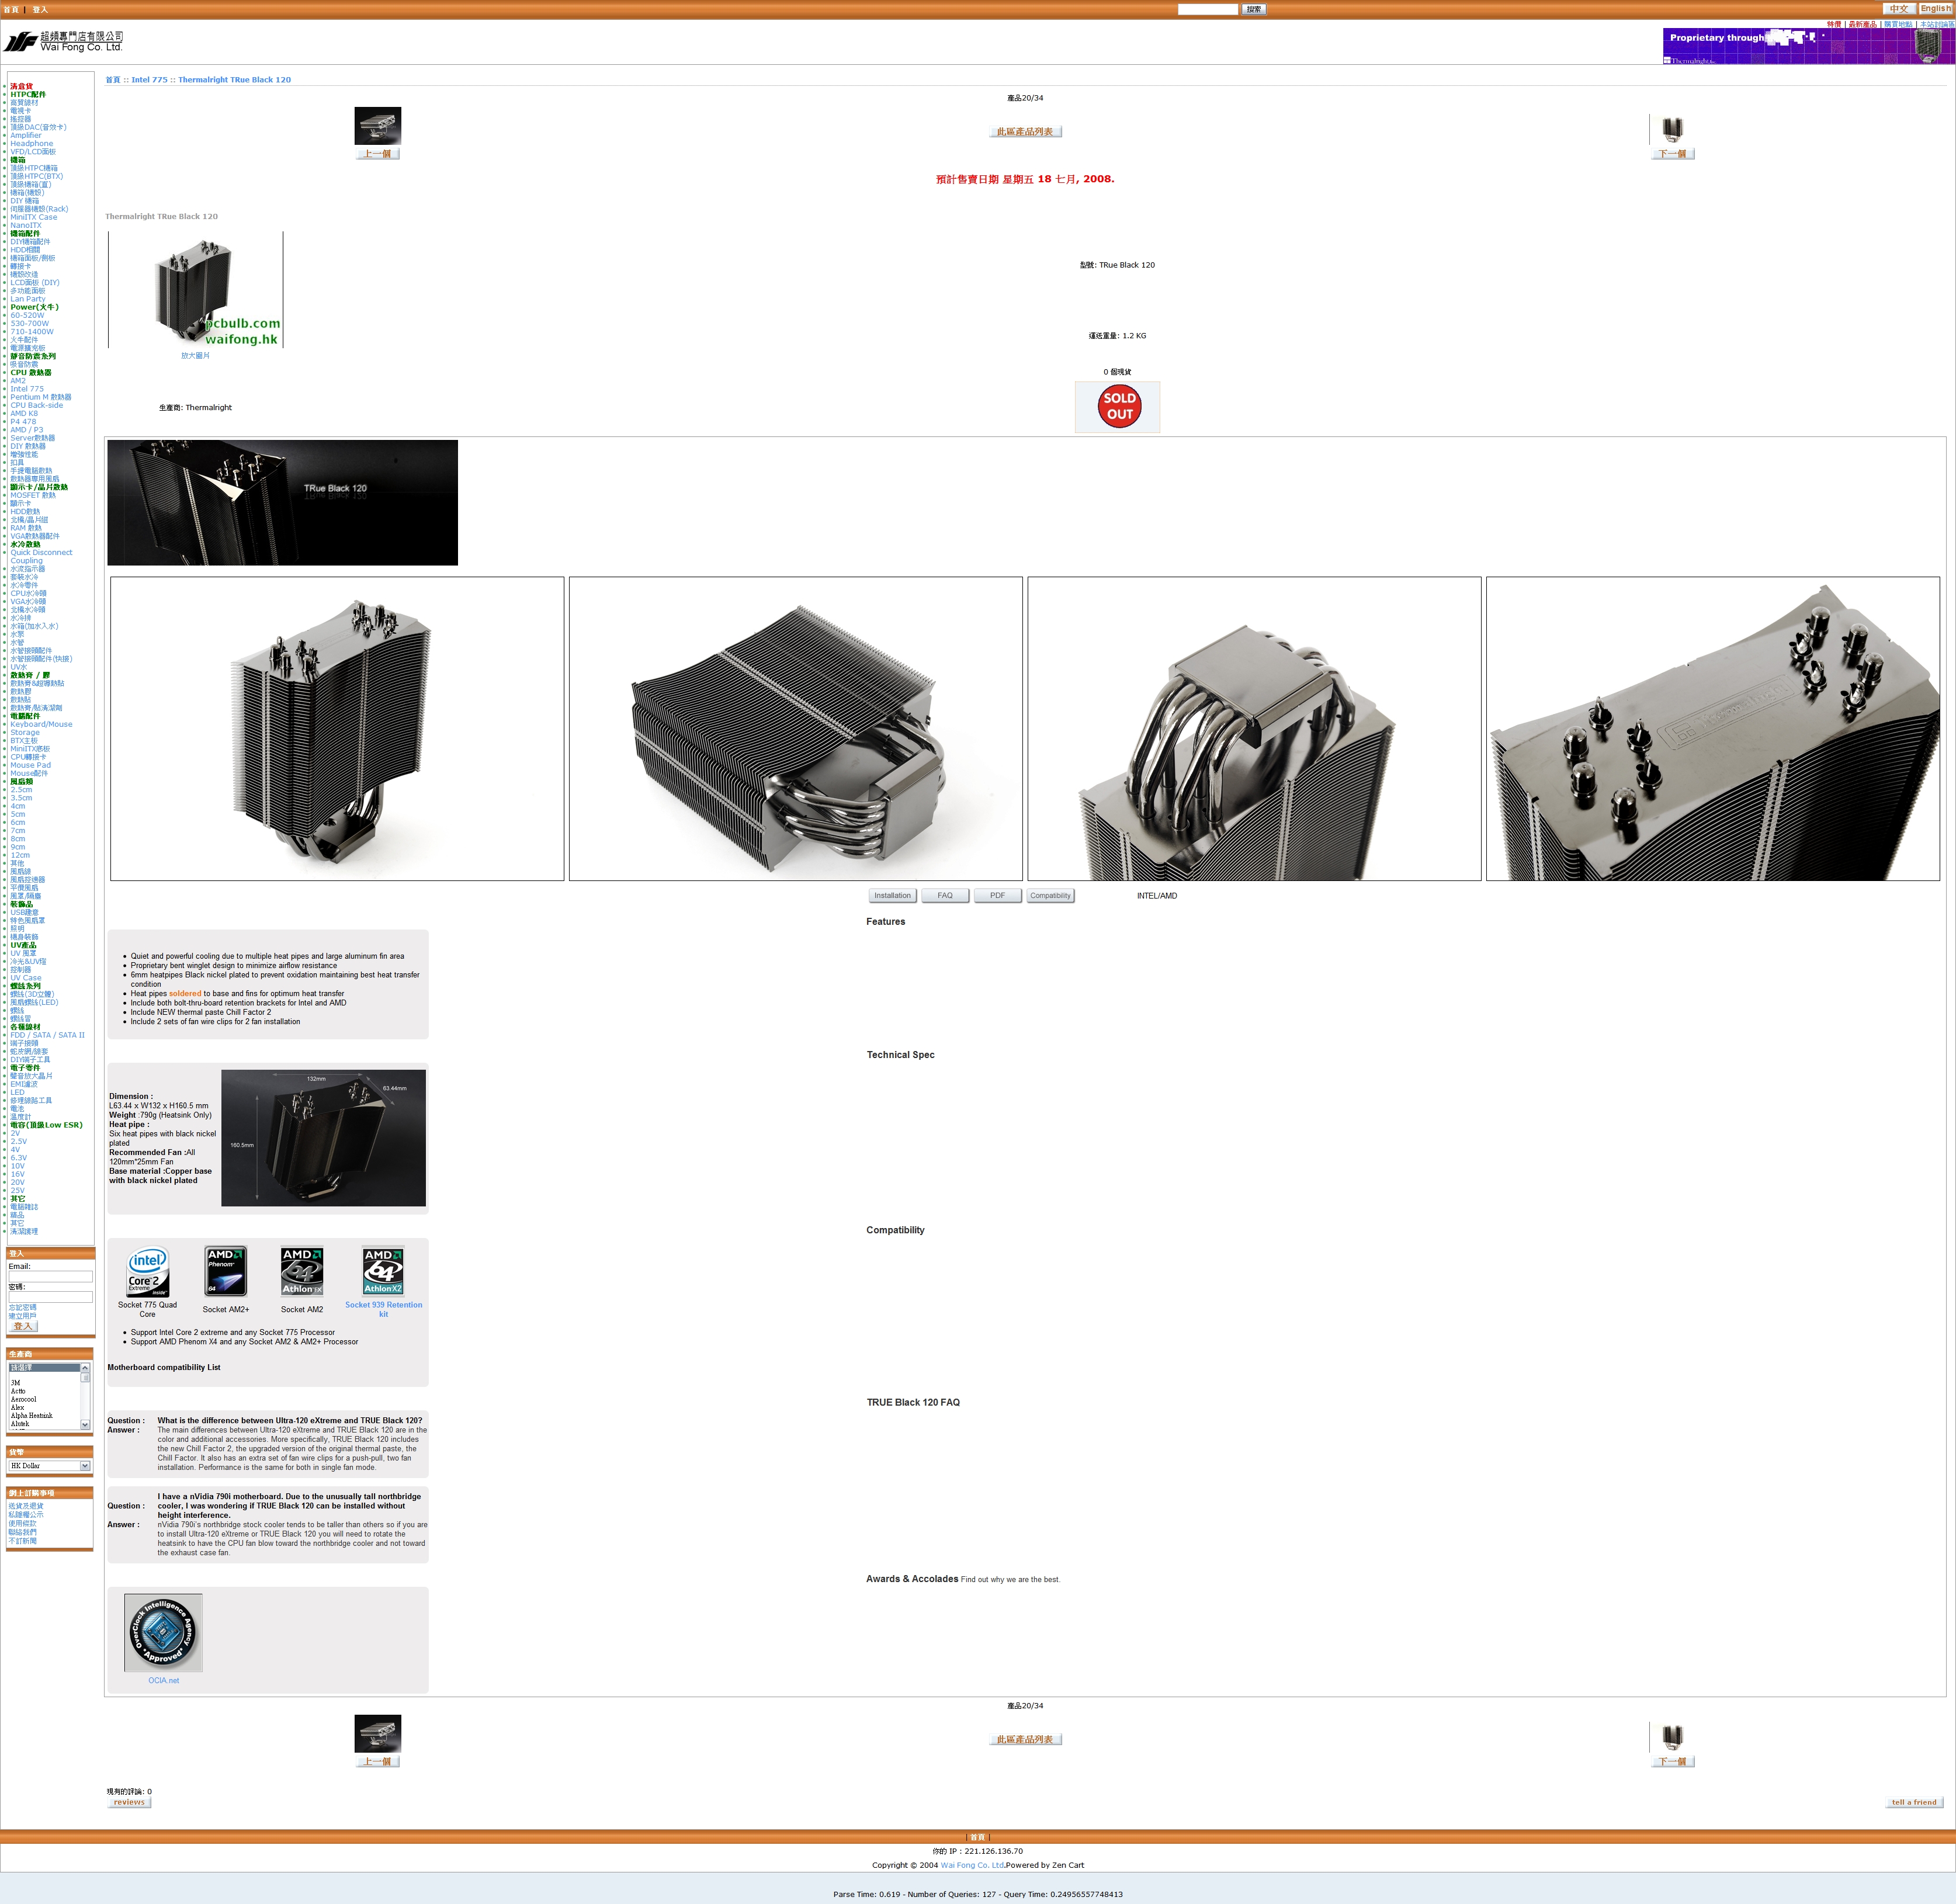The width and height of the screenshot is (1956, 1904).
Task: Click the tell a friend button
Action: pos(1914,1802)
